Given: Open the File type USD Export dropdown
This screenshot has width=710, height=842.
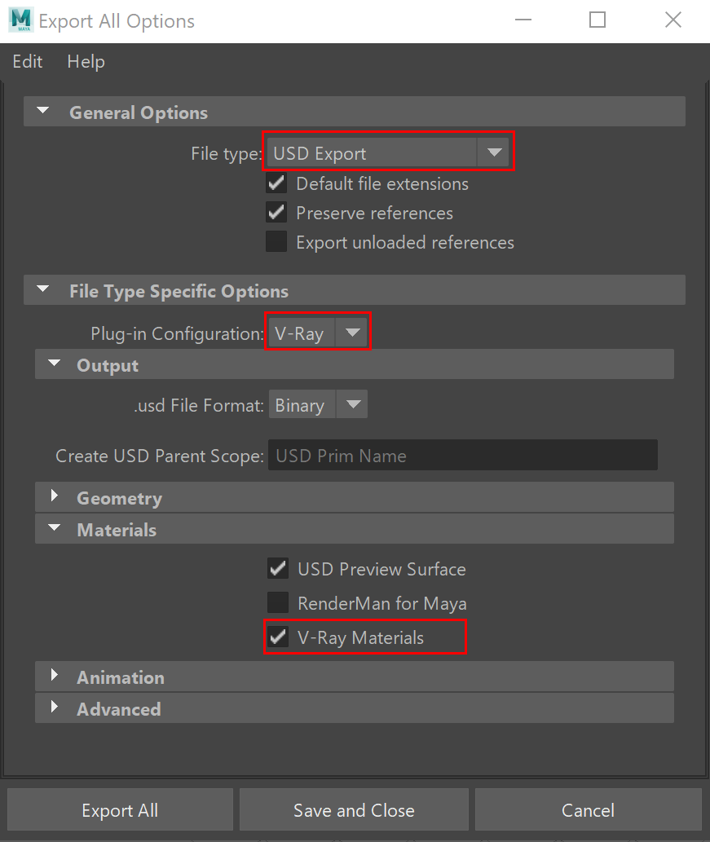Looking at the screenshot, I should [x=388, y=152].
